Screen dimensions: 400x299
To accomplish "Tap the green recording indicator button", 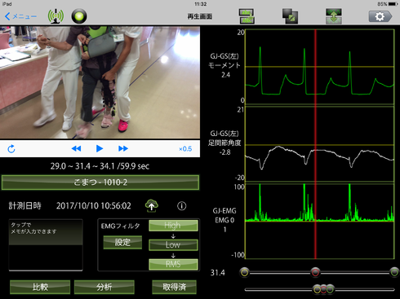I will (x=79, y=16).
